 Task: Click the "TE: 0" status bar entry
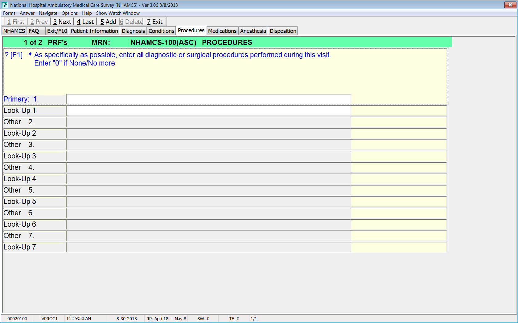tap(234, 319)
